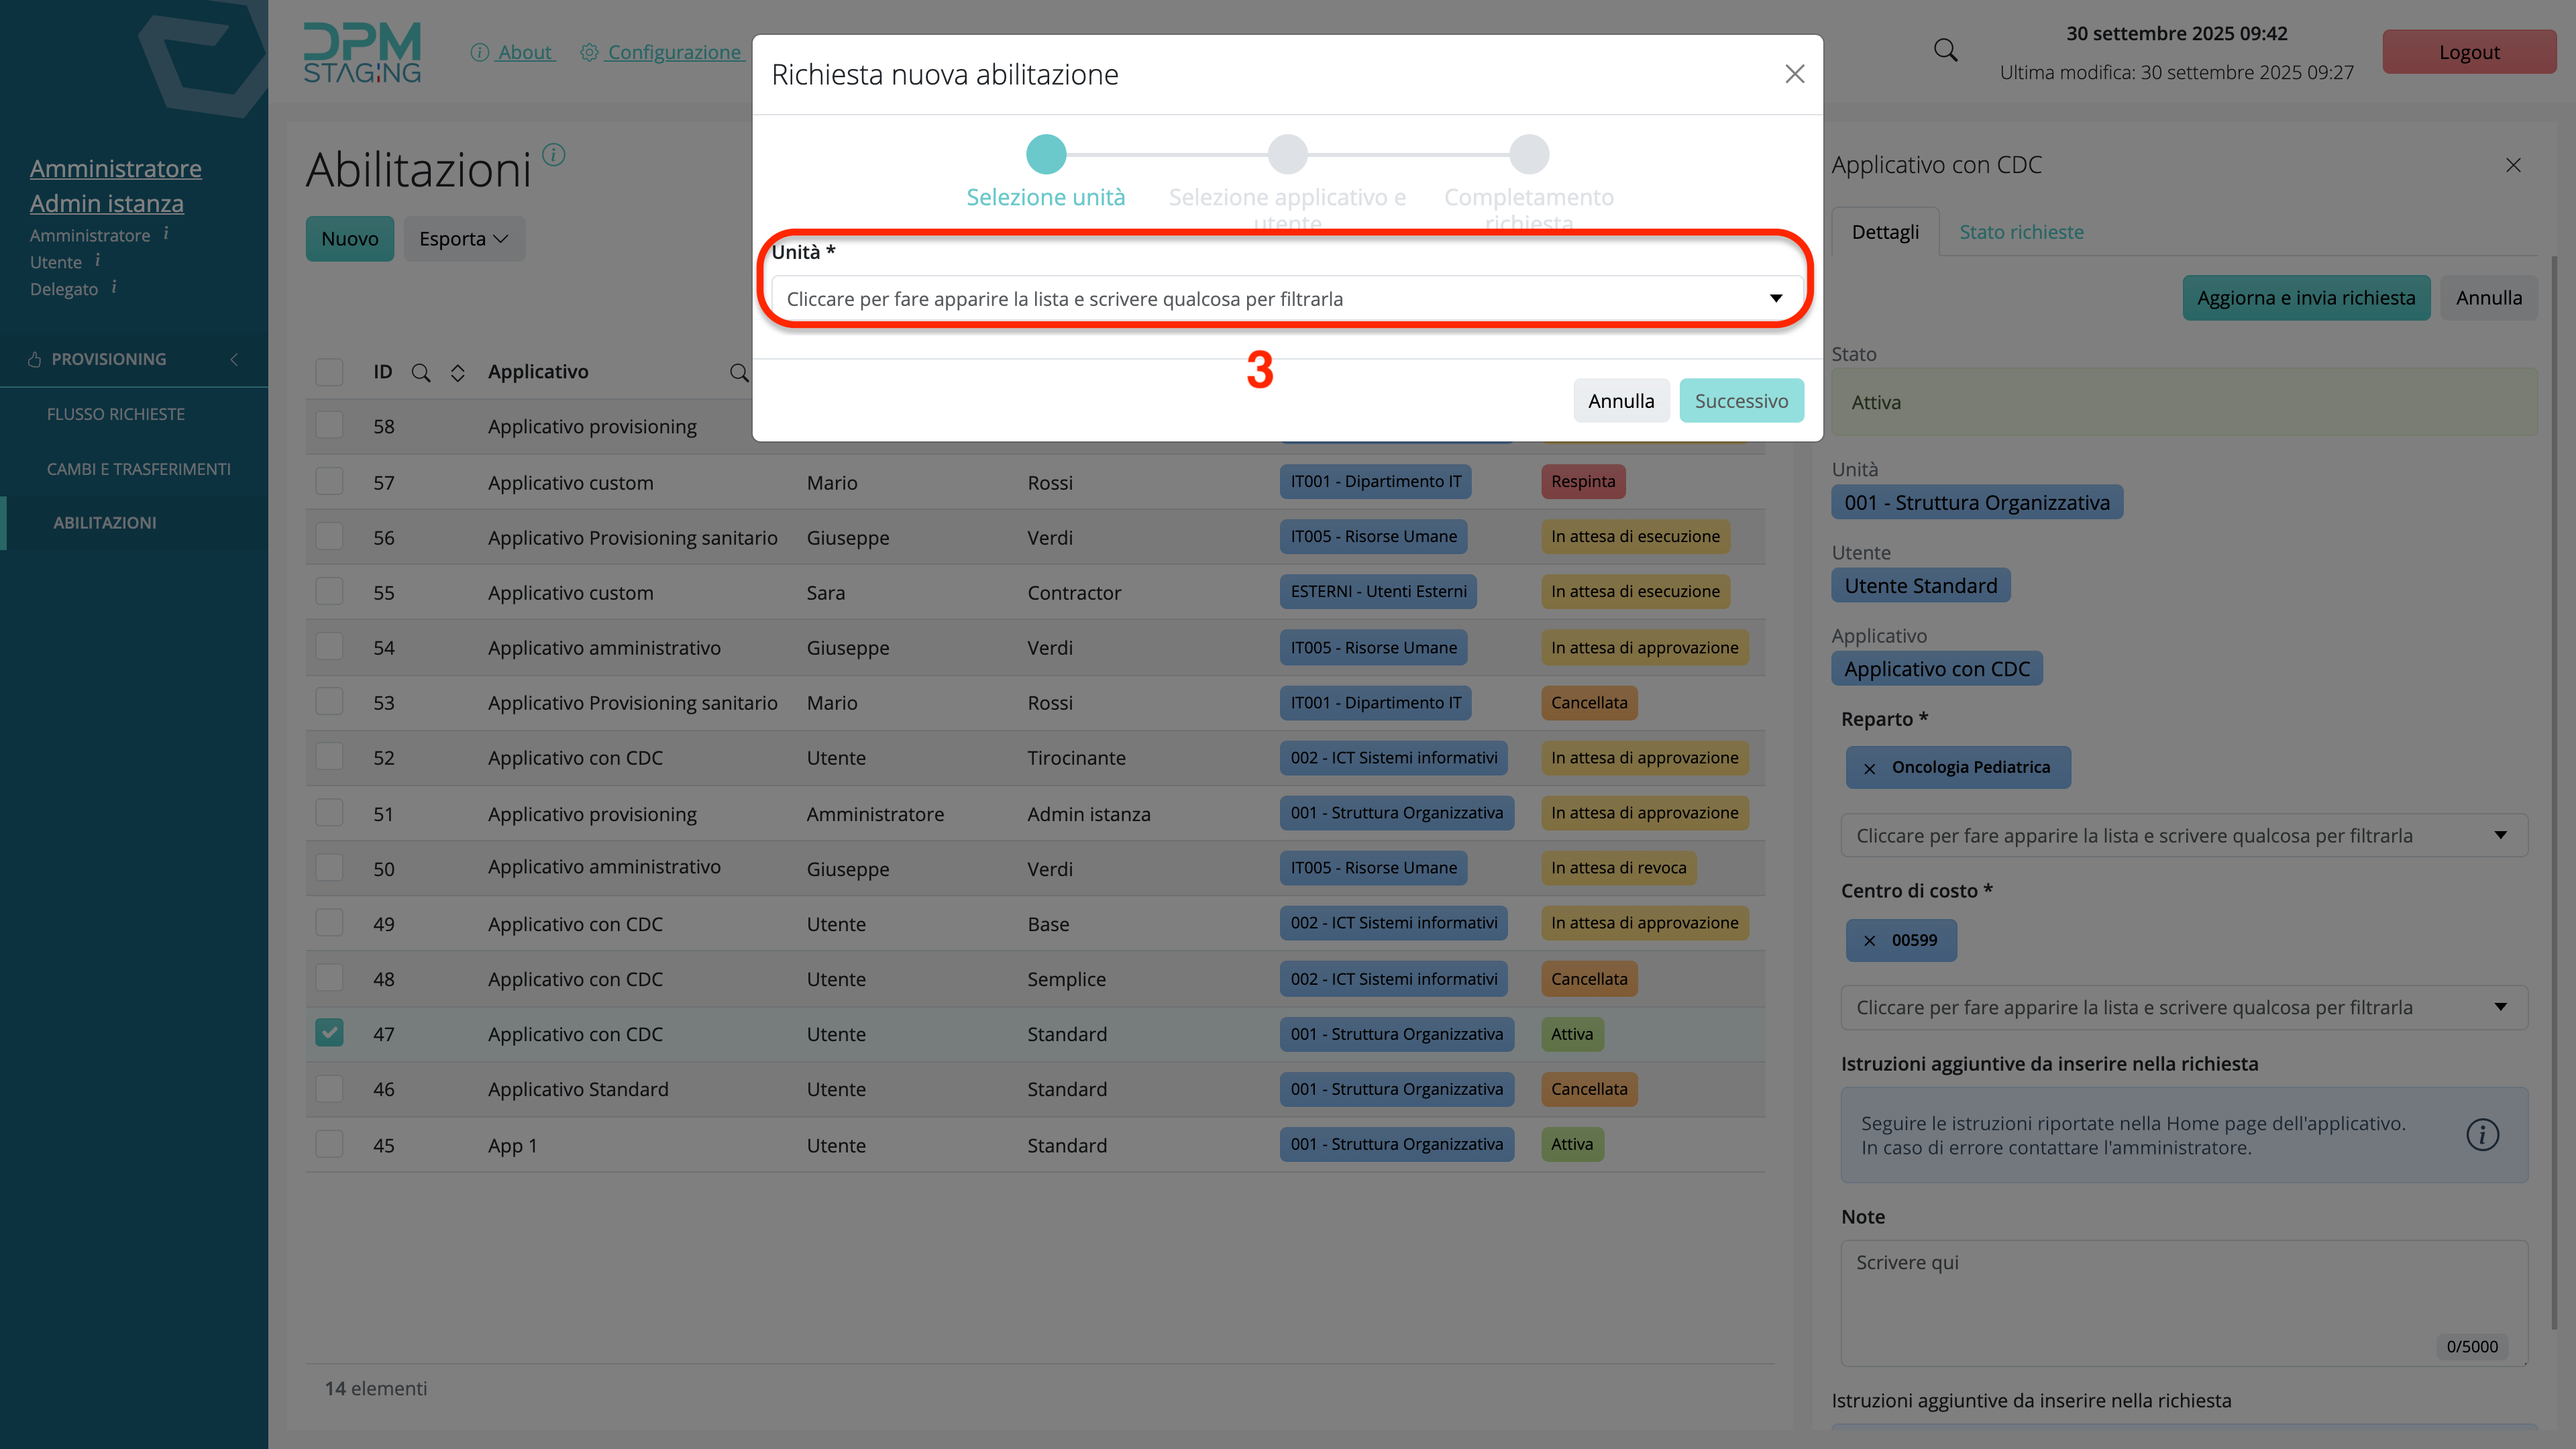Click info icon in additional instructions box

click(x=2481, y=1135)
